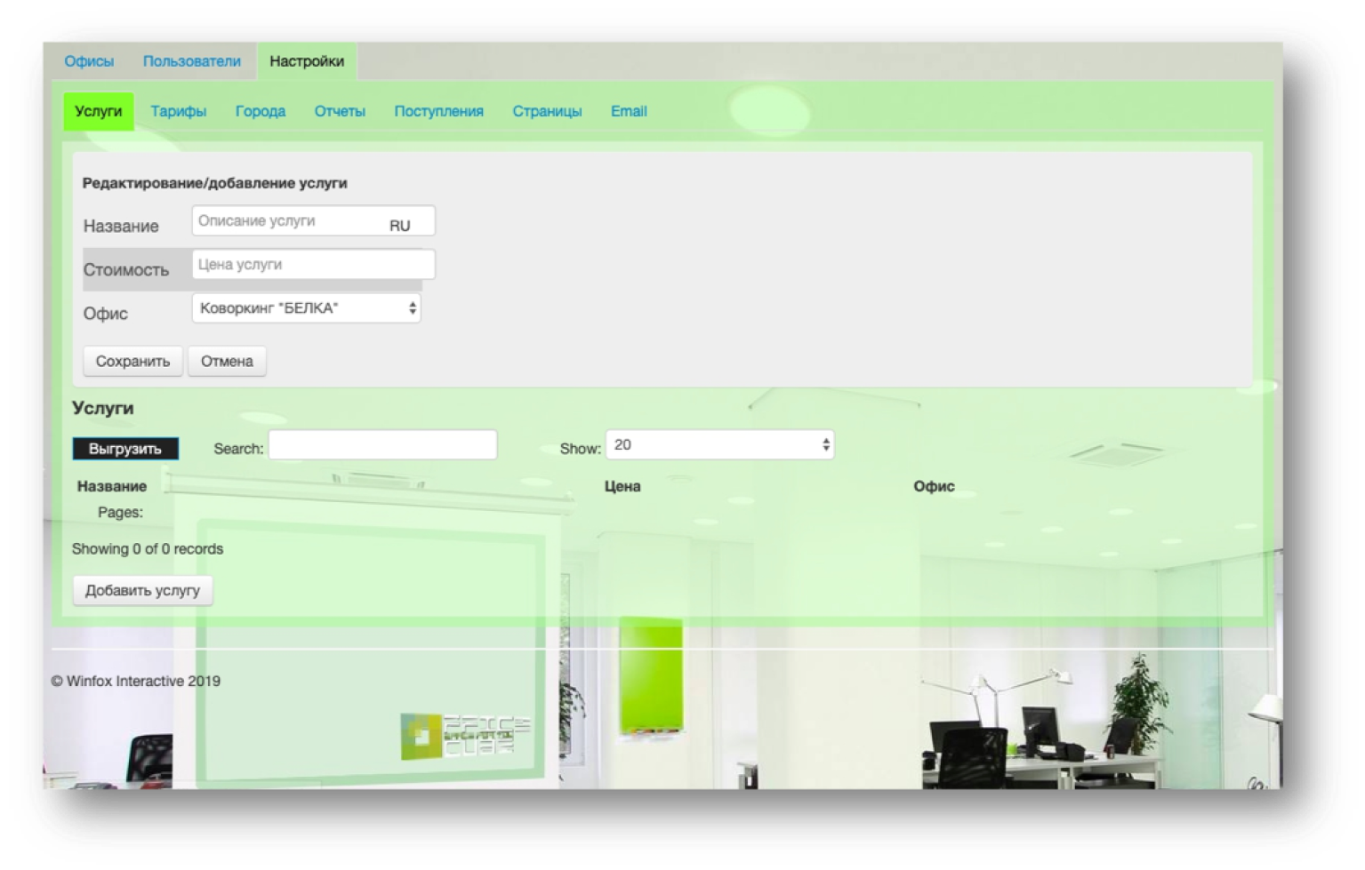This screenshot has width=1365, height=870.
Task: Expand the Офис dropdown showing Коворкинг БЕЛКА
Action: click(306, 308)
